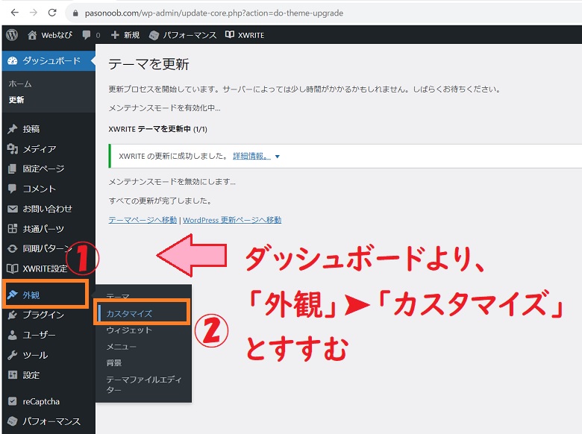Viewport: 582px width, 434px height.
Task: Reload the page with refresh icon
Action: (x=52, y=13)
